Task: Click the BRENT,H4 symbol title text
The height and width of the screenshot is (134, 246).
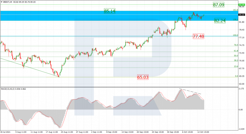Action: pyautogui.click(x=8, y=2)
